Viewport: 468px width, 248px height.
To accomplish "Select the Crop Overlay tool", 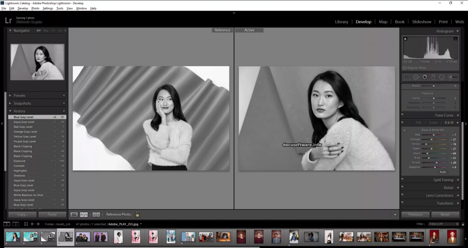I will tap(406, 77).
